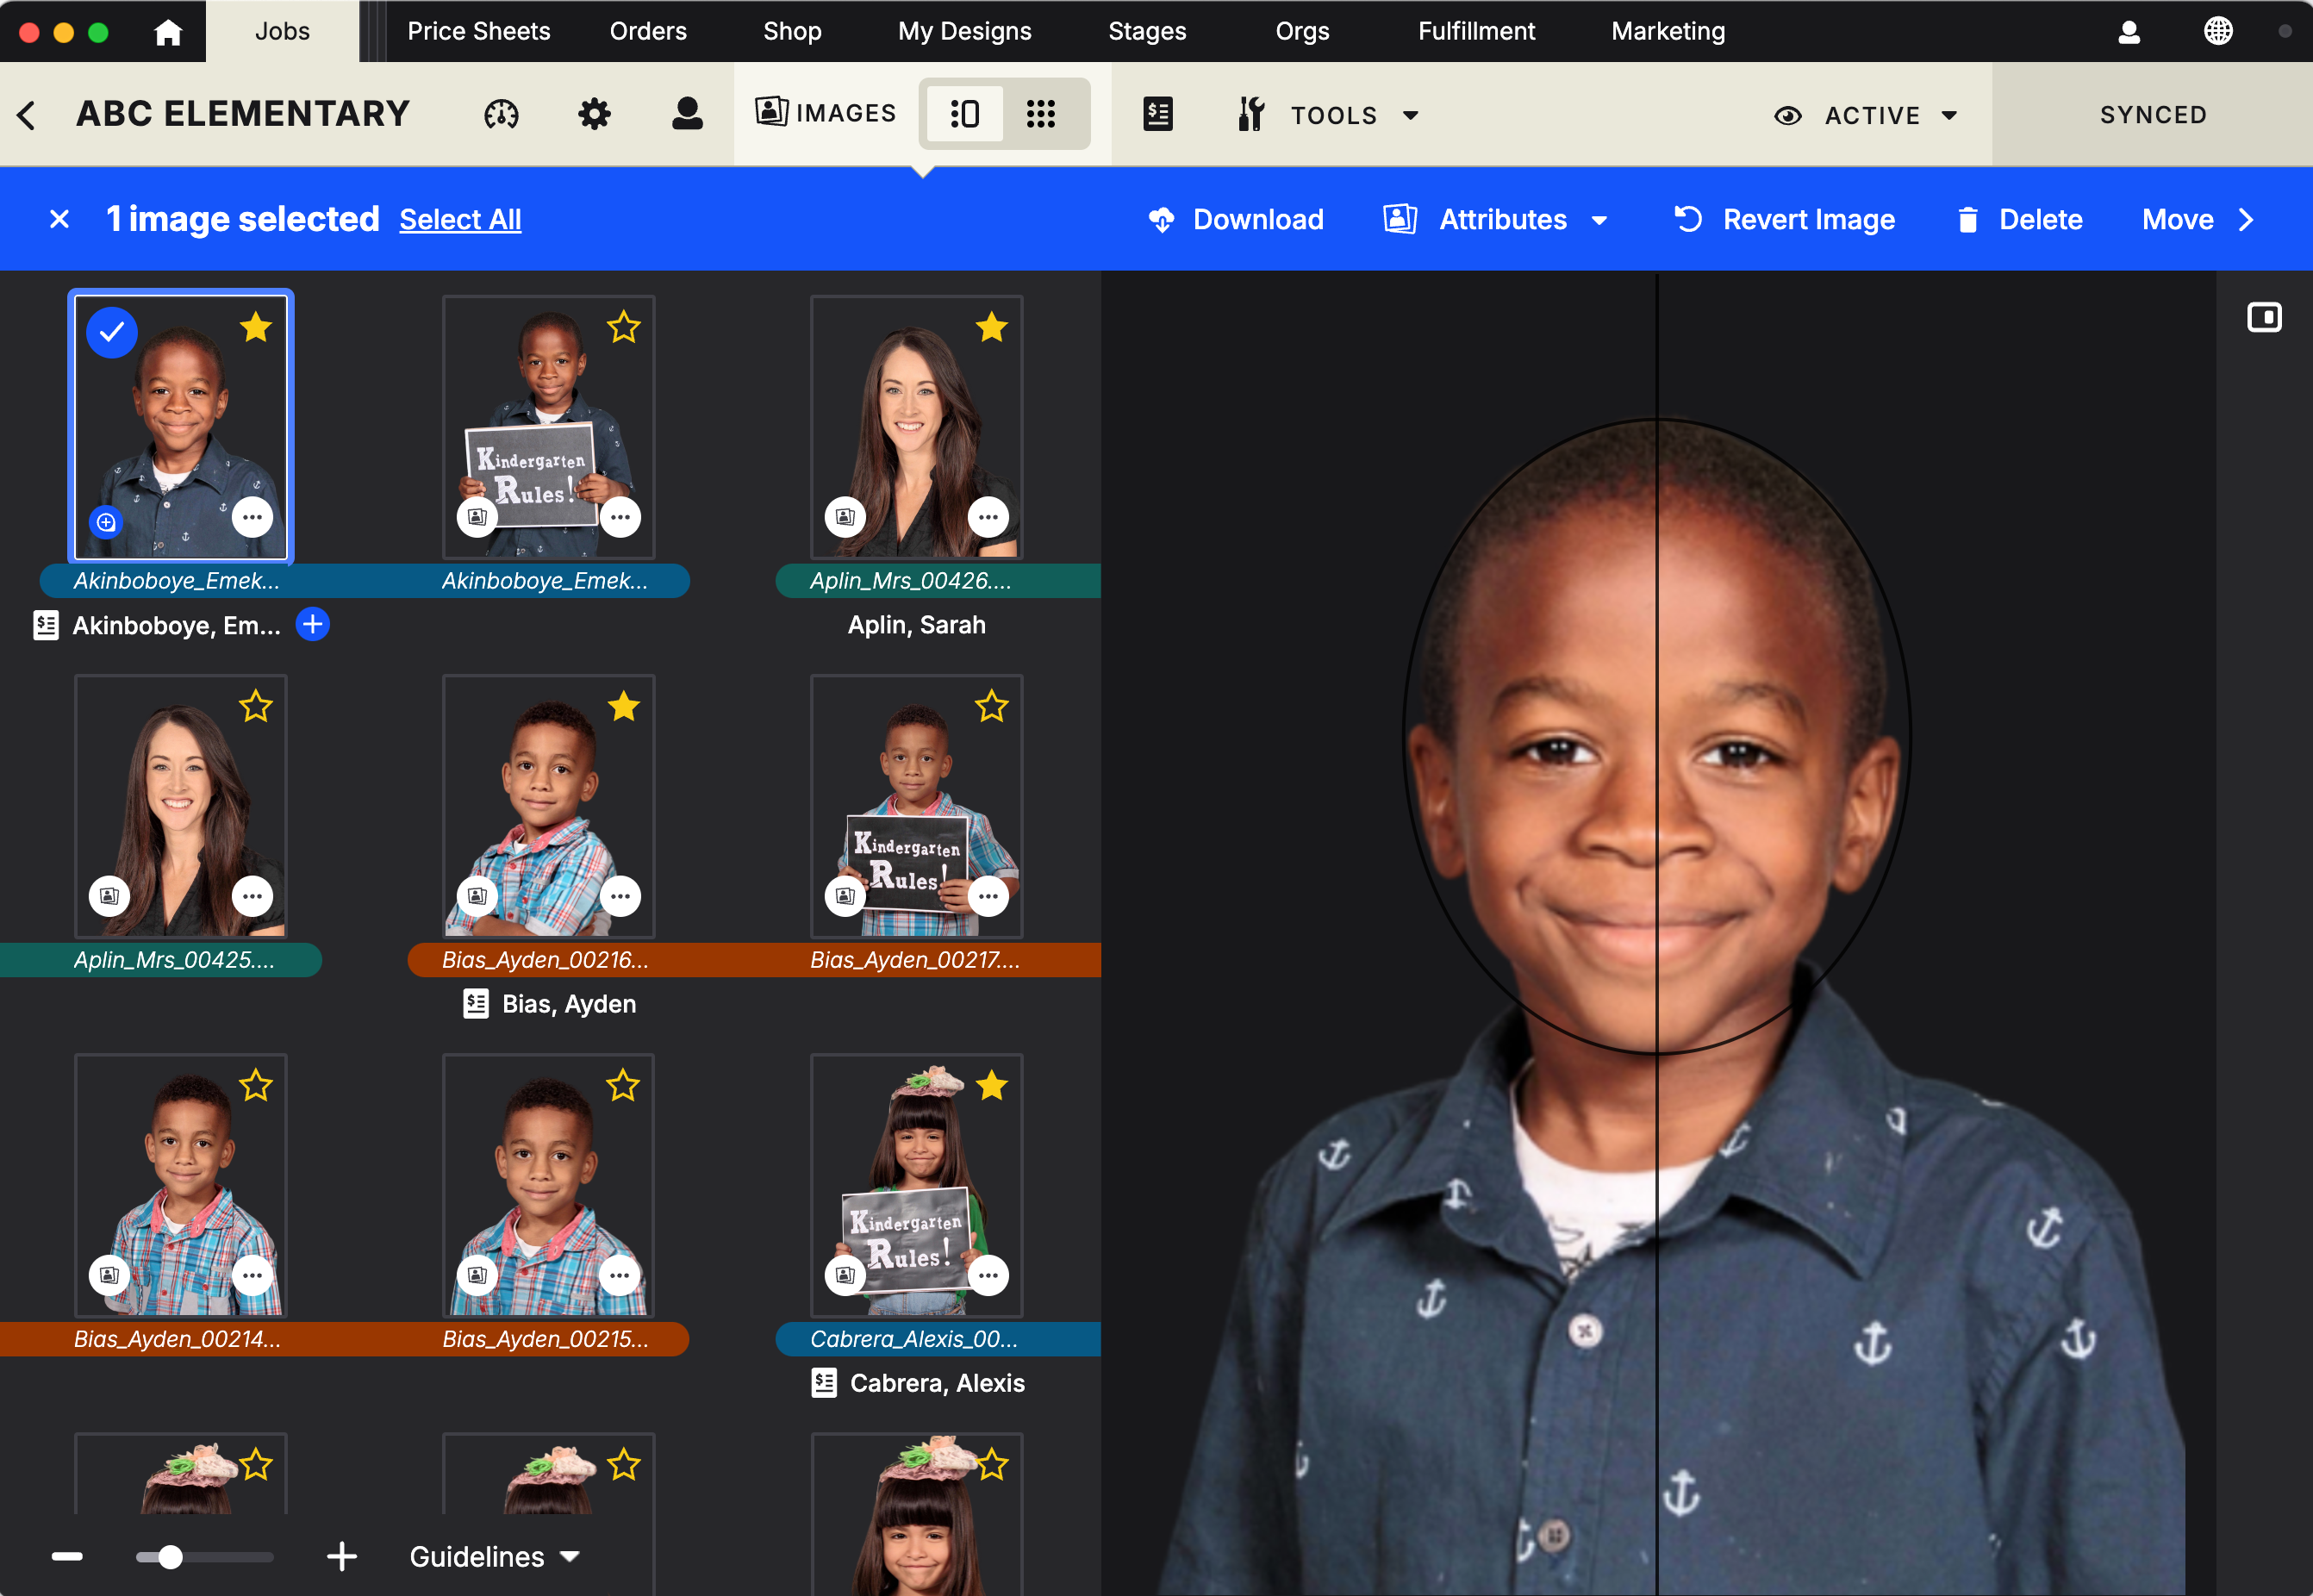This screenshot has width=2313, height=1596.
Task: Open more options on Aplin_Mrs_00426 thumbnail
Action: pyautogui.click(x=988, y=517)
